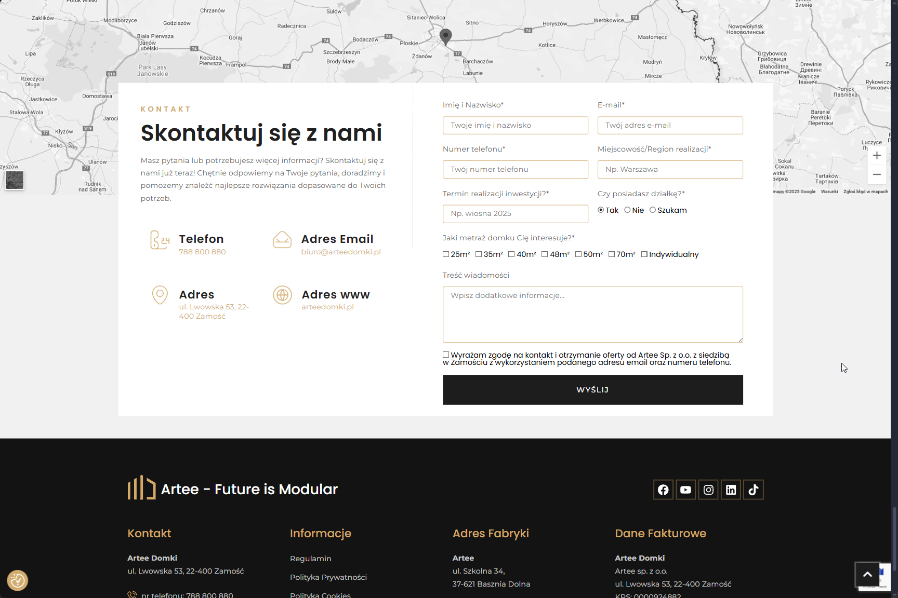
Task: Select the Nie radio option
Action: (627, 210)
